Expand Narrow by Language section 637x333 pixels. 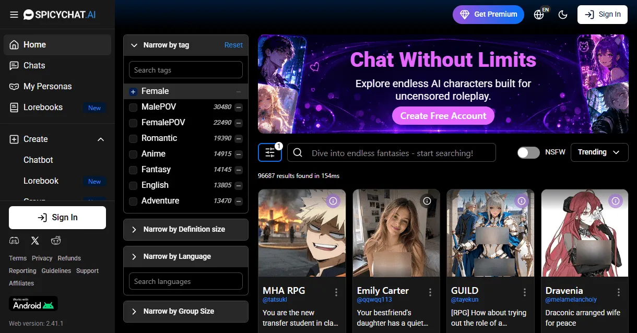tap(186, 256)
